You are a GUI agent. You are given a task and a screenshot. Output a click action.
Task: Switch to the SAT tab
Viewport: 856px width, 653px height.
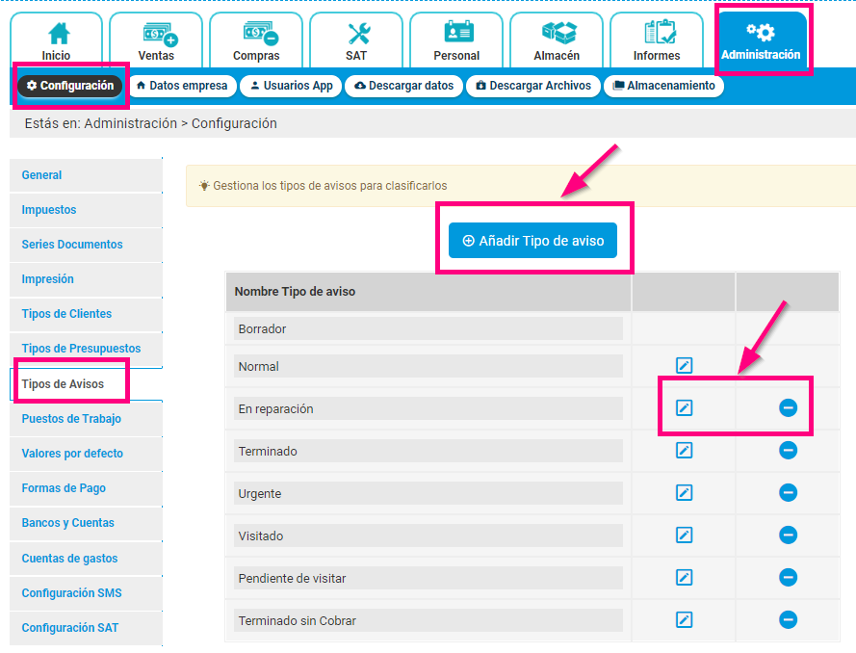pos(356,40)
